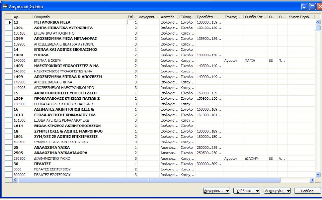Click the 250000..259... totaling cell

click(209, 148)
